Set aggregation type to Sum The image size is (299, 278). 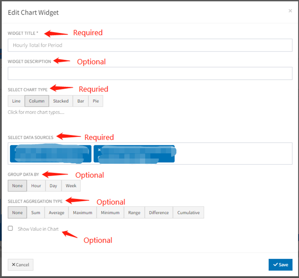click(x=36, y=213)
